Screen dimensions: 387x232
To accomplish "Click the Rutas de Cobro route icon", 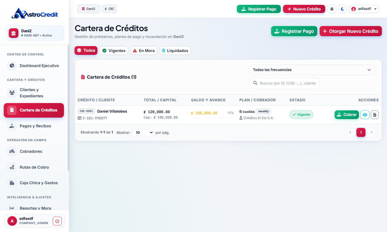I will point(12,167).
